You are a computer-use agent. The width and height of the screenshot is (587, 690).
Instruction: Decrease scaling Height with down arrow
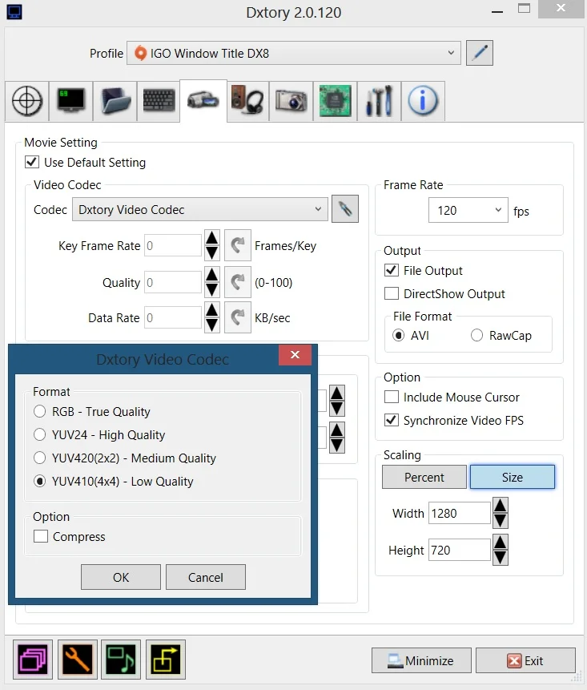[x=501, y=558]
